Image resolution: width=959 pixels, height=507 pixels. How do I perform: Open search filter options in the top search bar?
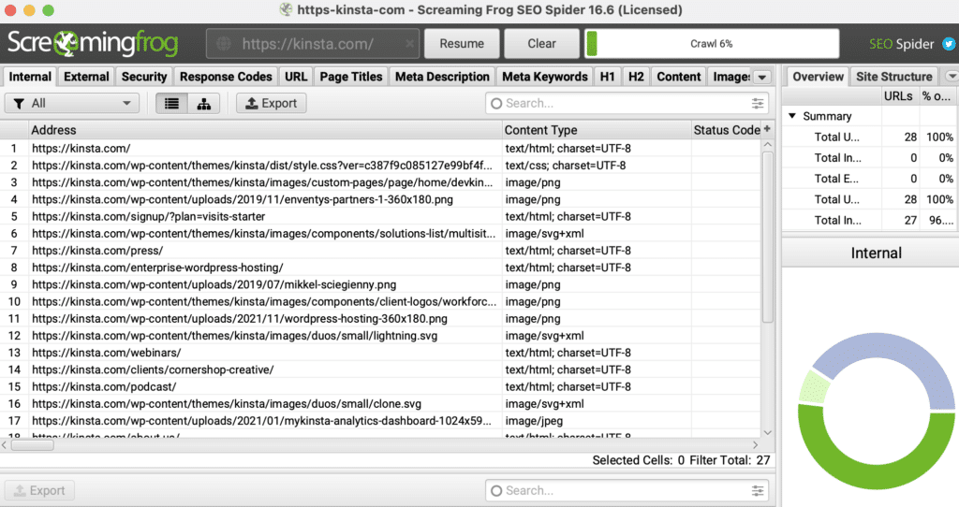[758, 103]
